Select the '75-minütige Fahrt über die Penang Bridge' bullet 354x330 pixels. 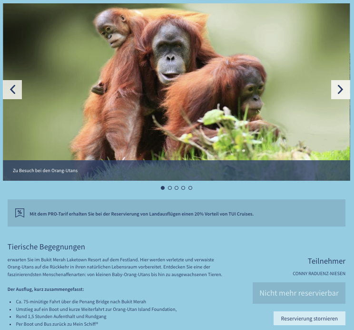point(81,302)
